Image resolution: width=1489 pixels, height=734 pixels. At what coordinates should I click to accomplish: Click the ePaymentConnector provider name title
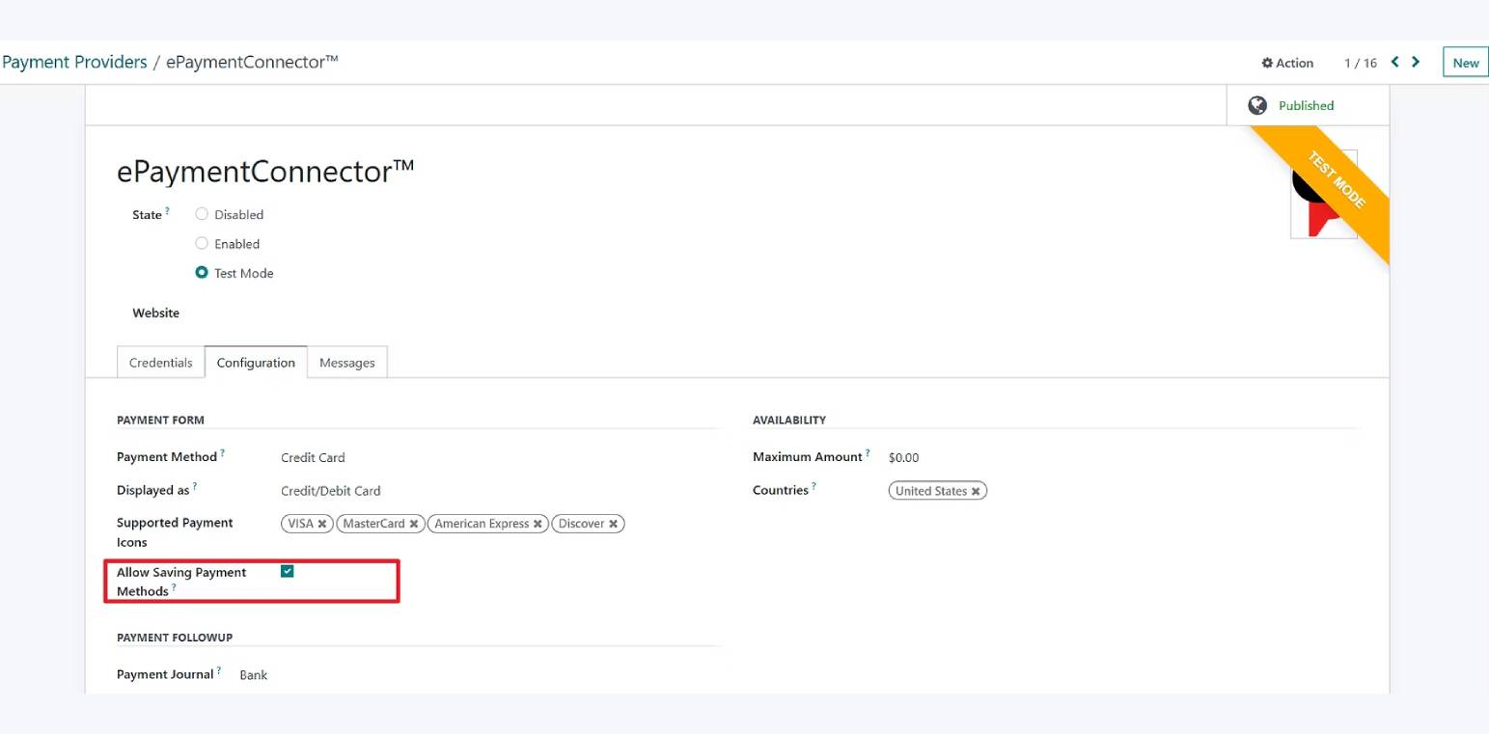tap(265, 172)
